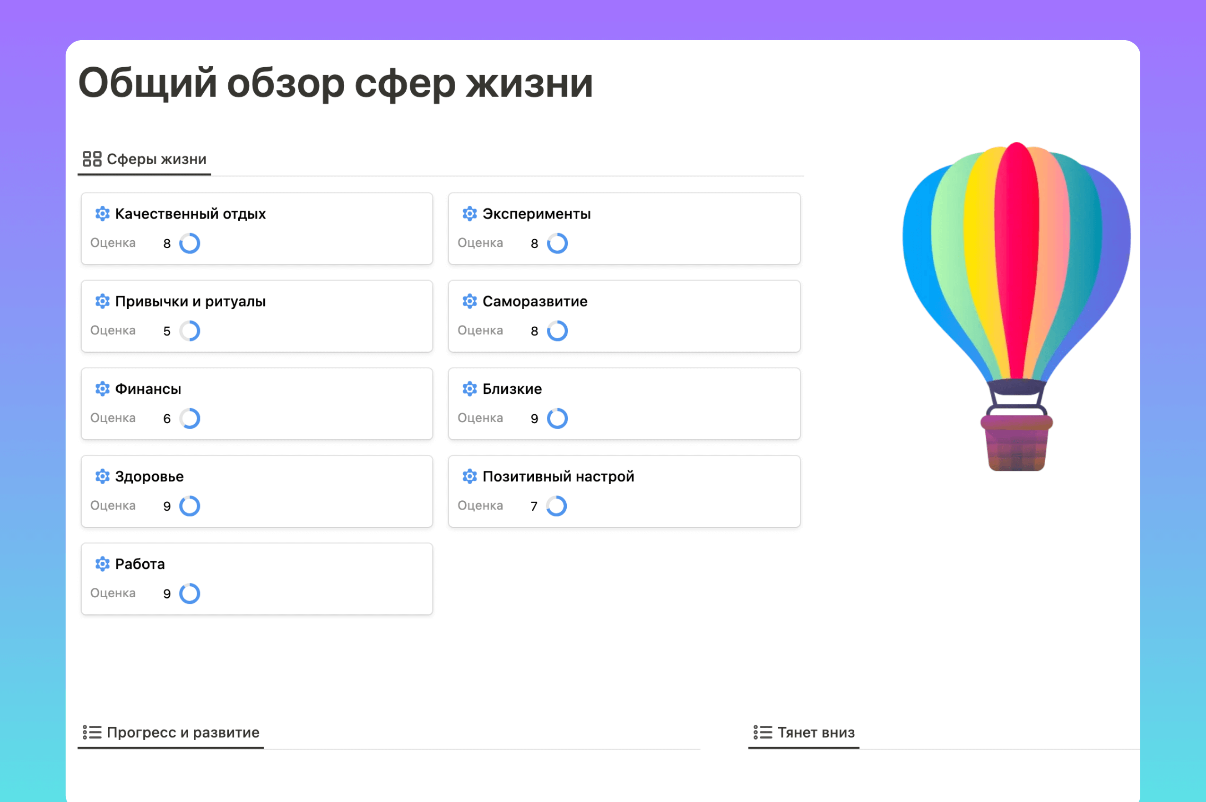Click the gear icon next to Близкие
Viewport: 1206px width, 802px height.
(469, 389)
